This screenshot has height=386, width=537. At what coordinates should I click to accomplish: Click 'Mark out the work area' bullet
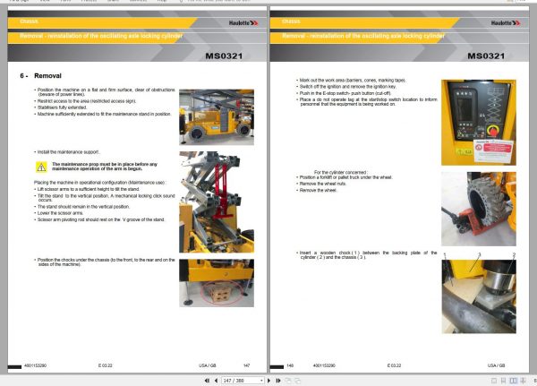pos(351,81)
